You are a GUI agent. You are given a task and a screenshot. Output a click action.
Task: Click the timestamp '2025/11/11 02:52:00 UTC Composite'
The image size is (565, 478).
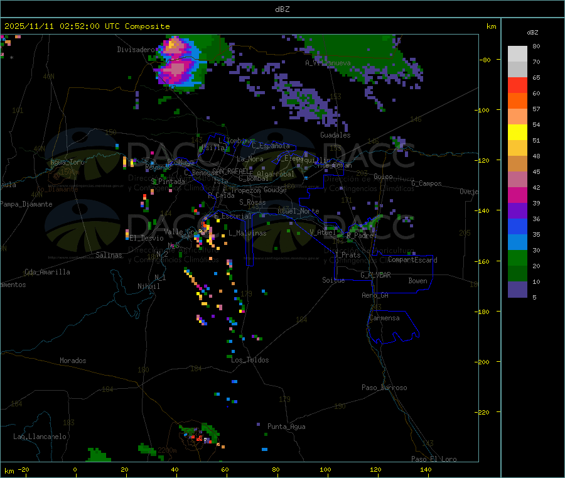coord(87,26)
